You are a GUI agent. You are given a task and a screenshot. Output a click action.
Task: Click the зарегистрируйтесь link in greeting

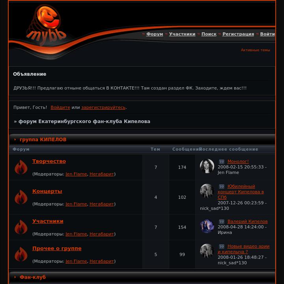point(103,107)
